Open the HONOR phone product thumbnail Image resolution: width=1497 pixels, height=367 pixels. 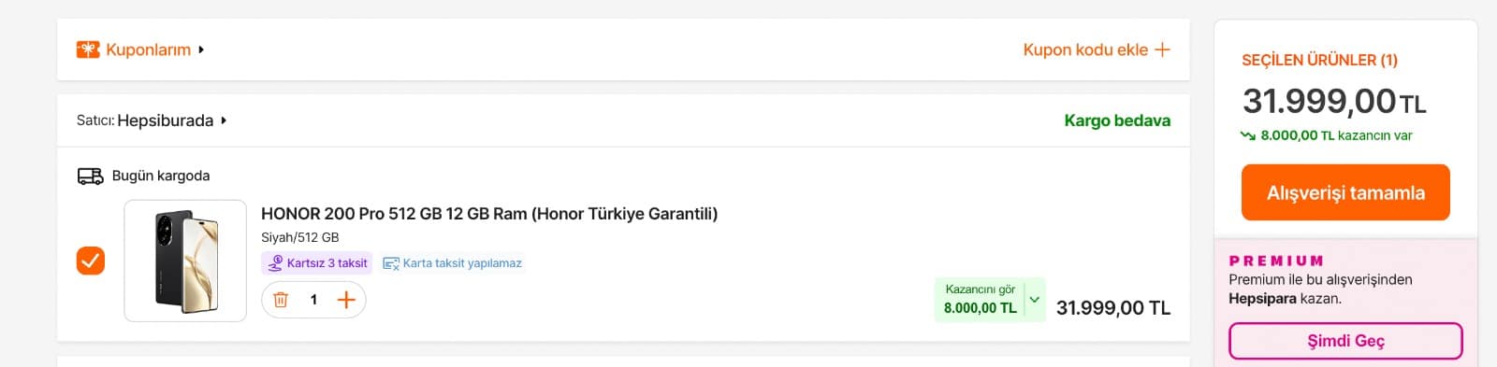185,261
